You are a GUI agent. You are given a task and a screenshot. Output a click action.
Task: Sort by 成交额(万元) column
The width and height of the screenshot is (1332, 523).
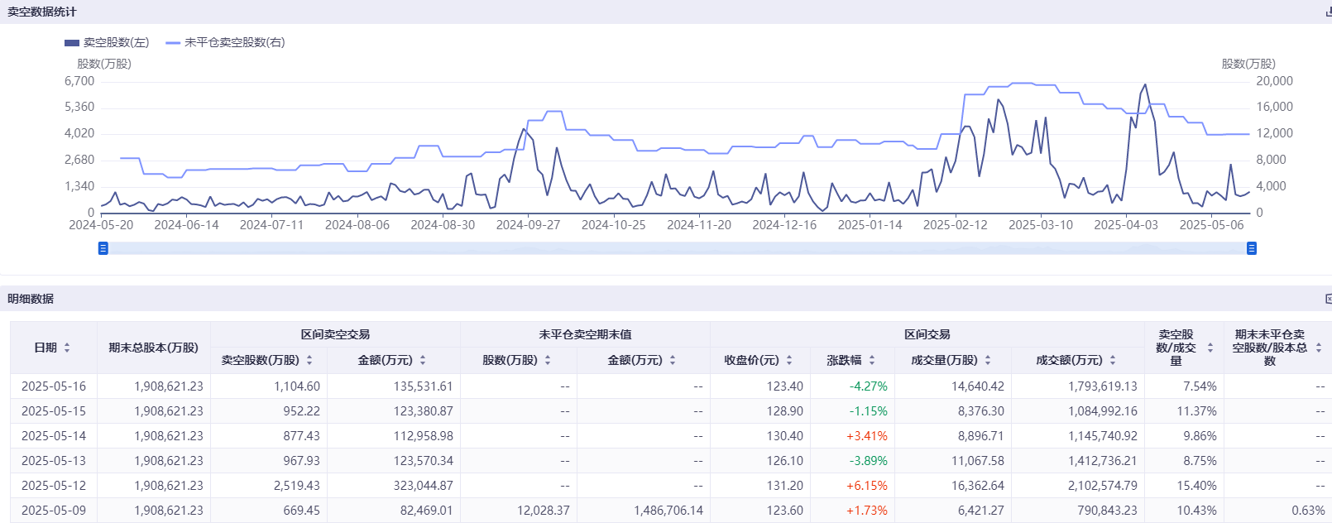pos(1113,360)
